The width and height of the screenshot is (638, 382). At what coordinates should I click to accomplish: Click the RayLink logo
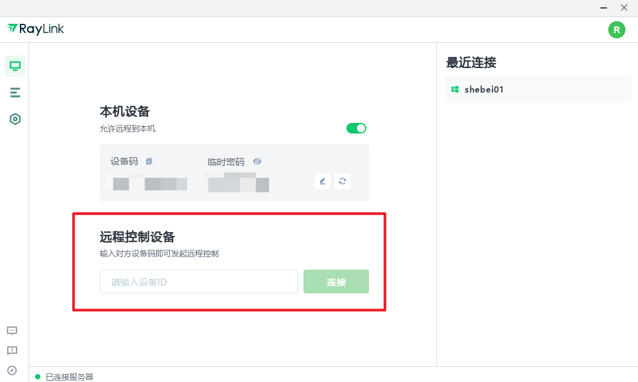pos(34,28)
